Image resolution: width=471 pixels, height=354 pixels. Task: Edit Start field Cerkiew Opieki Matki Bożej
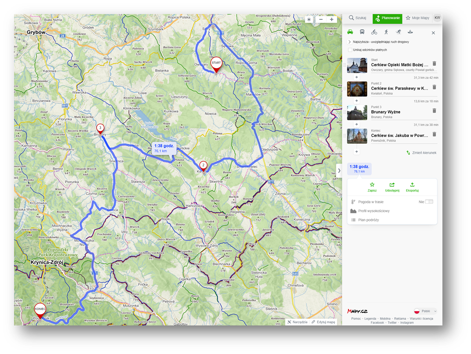[399, 65]
